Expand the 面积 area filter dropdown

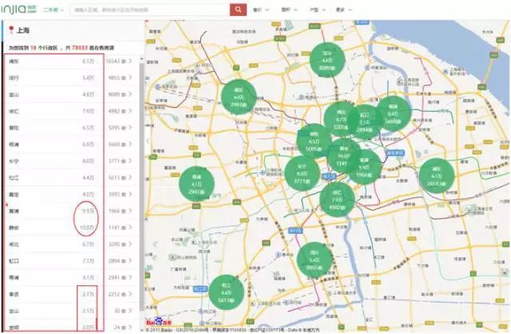click(288, 10)
